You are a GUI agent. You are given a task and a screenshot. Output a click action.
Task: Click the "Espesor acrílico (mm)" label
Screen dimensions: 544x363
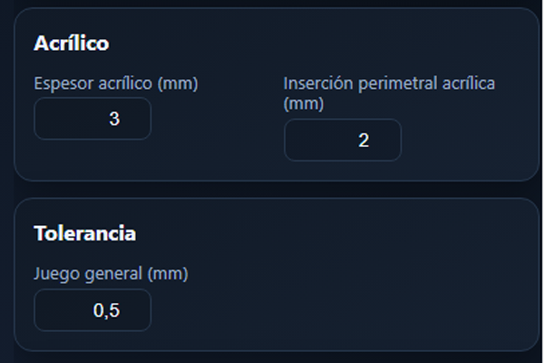(x=115, y=83)
